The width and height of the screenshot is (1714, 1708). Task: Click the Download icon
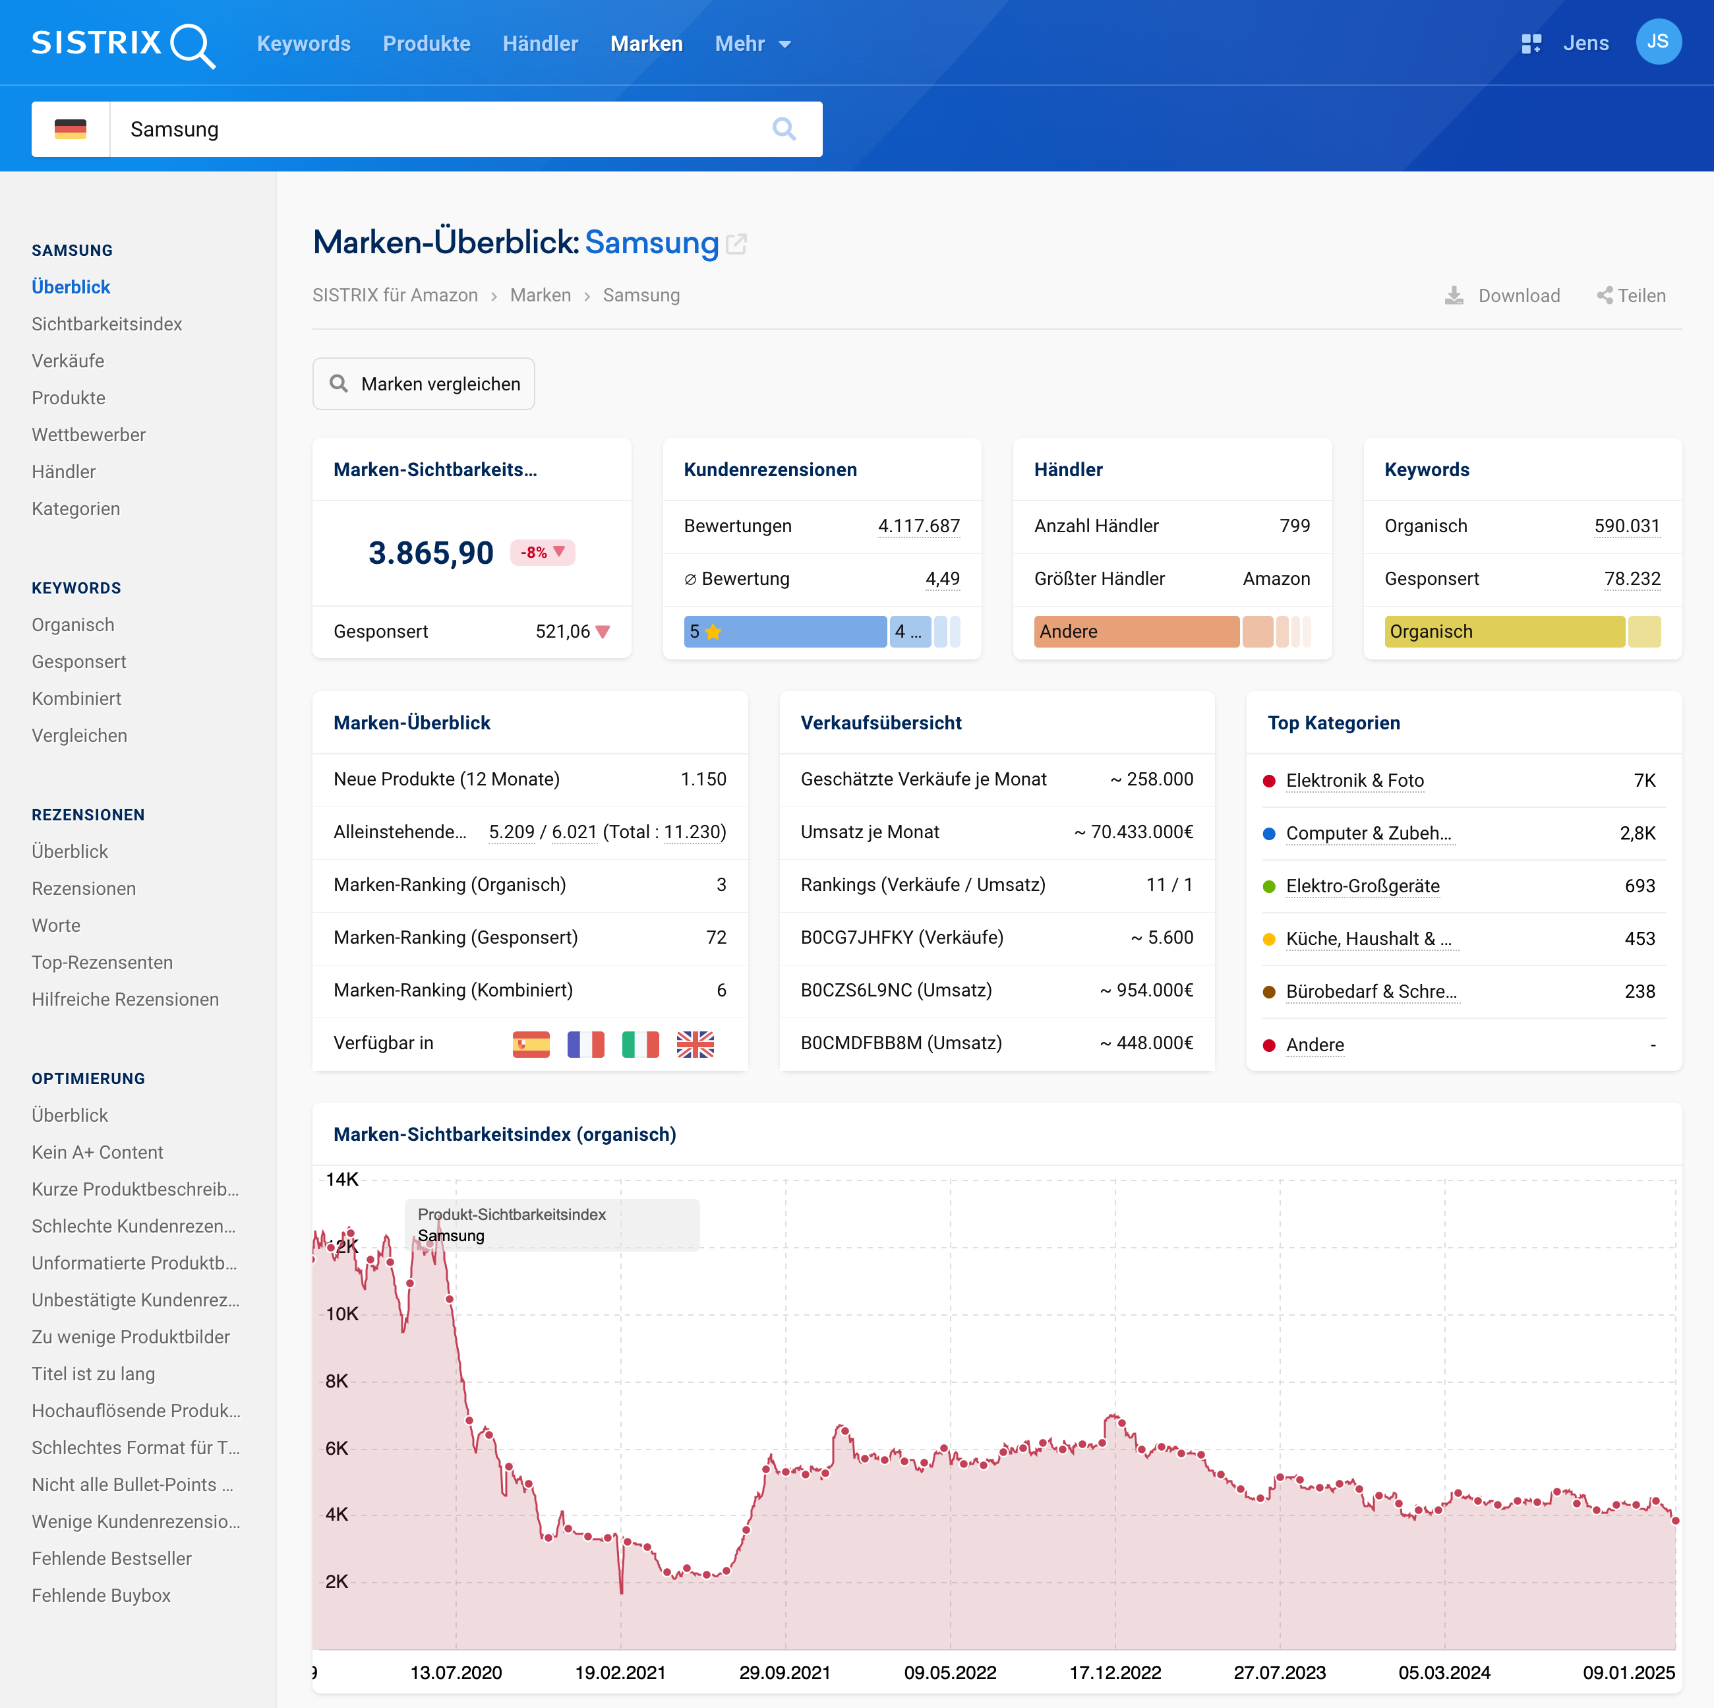pos(1454,295)
